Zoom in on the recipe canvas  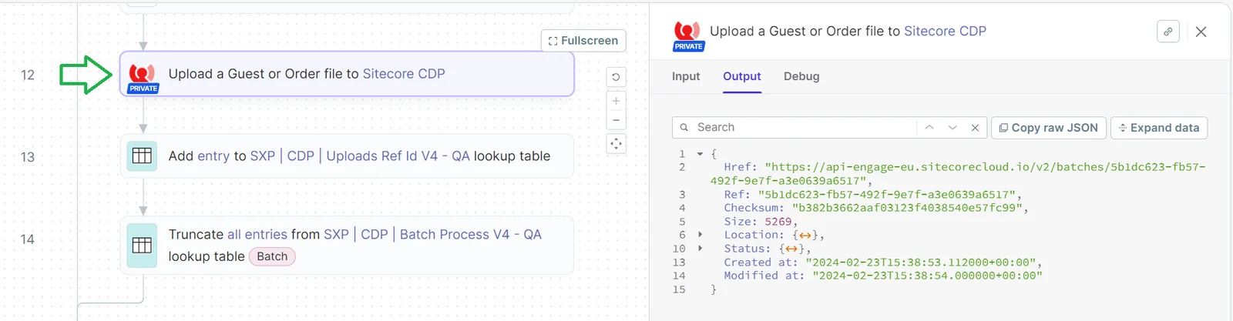616,101
